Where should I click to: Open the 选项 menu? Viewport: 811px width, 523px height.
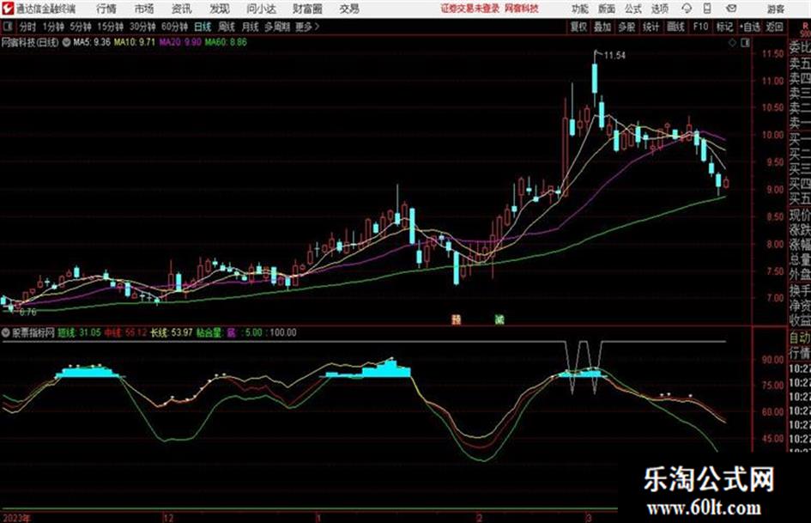(x=660, y=9)
